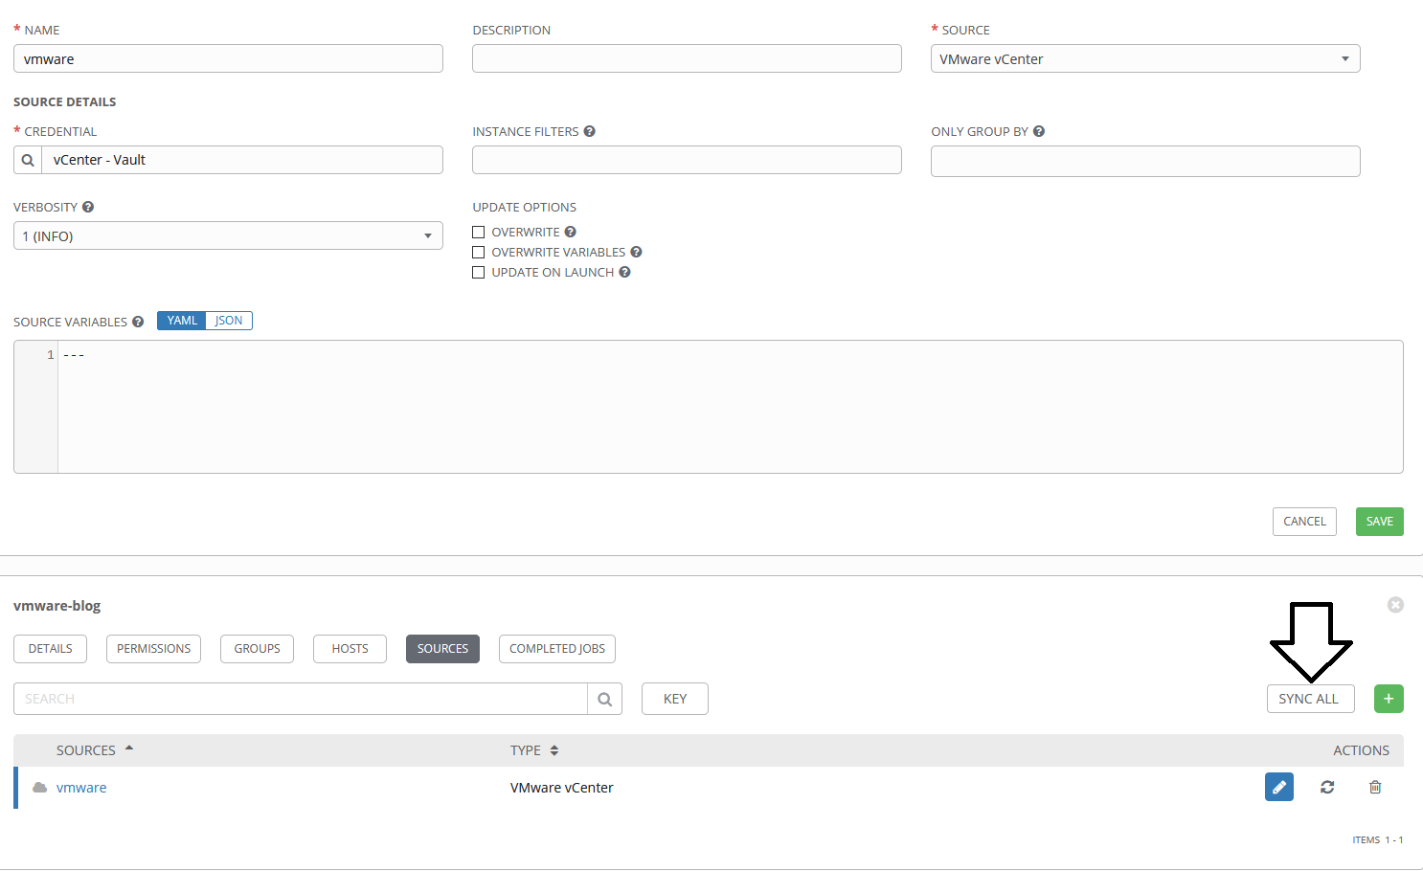The height and width of the screenshot is (871, 1423).
Task: Open the Completed Jobs tab
Action: click(x=557, y=649)
